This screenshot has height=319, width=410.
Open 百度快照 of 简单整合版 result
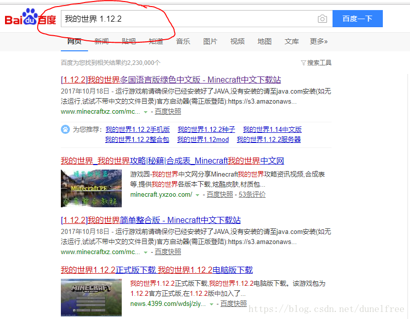pos(168,252)
